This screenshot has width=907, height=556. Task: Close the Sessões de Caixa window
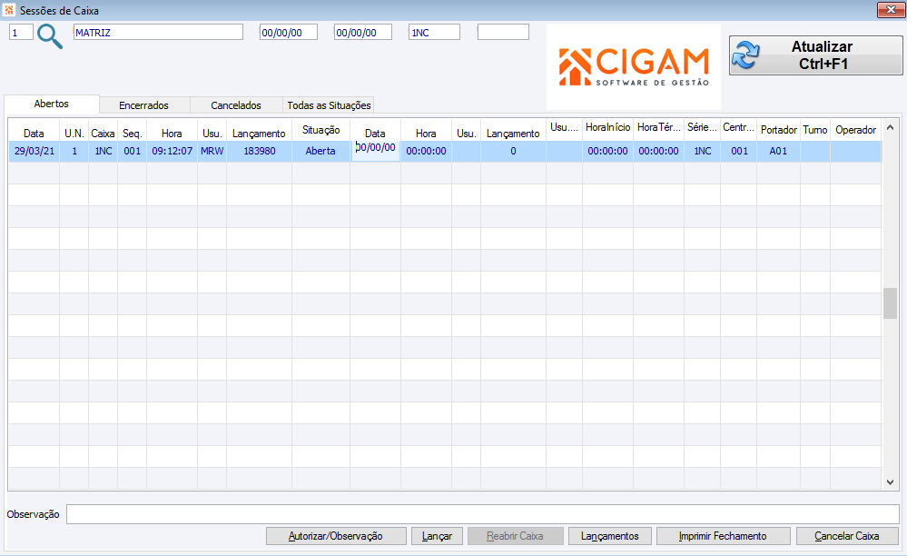891,10
